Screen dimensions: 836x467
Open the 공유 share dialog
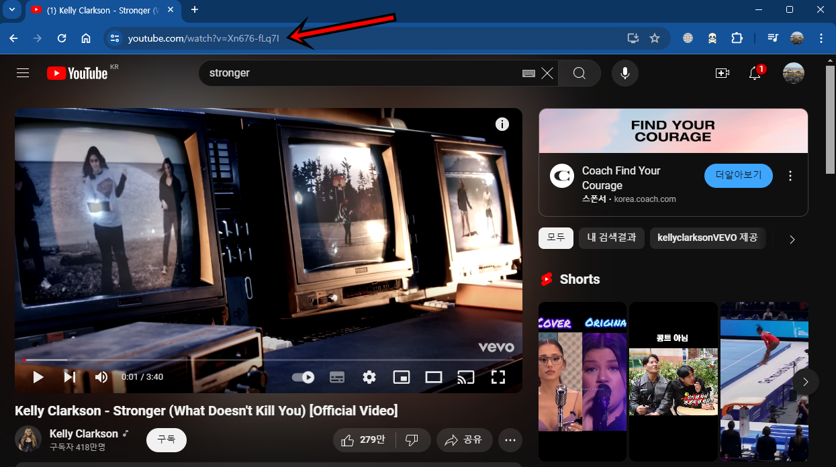pos(464,440)
